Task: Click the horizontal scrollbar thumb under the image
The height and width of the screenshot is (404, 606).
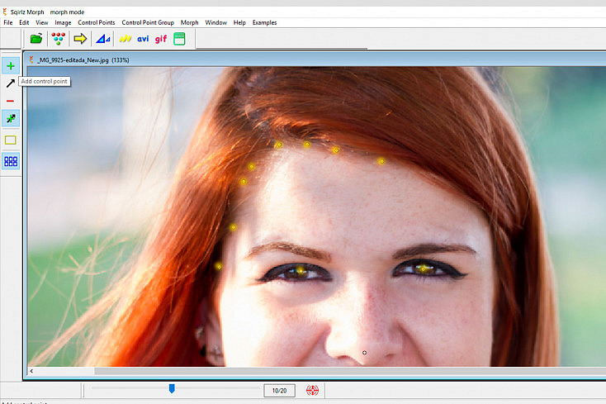Action: tap(350, 371)
